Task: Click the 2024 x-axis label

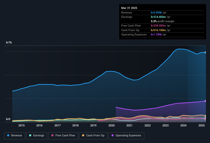Action: tap(183, 125)
